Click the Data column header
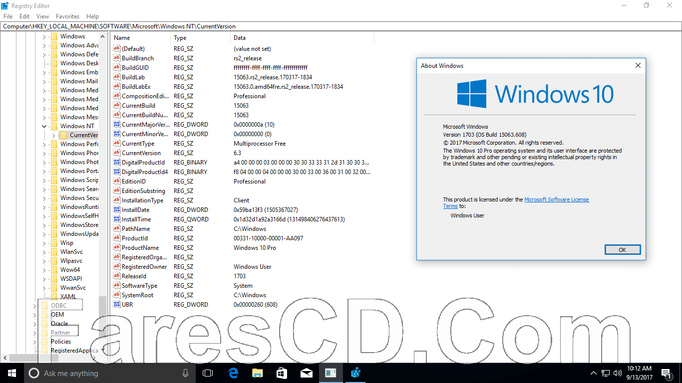682x383 pixels. (x=303, y=38)
